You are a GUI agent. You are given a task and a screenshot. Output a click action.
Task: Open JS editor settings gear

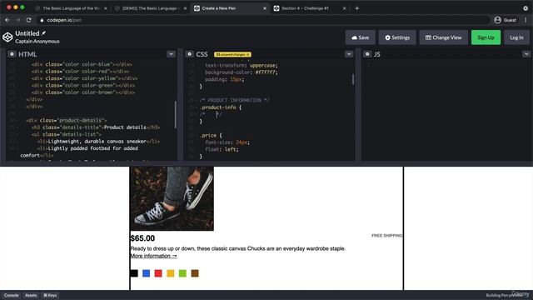click(367, 54)
